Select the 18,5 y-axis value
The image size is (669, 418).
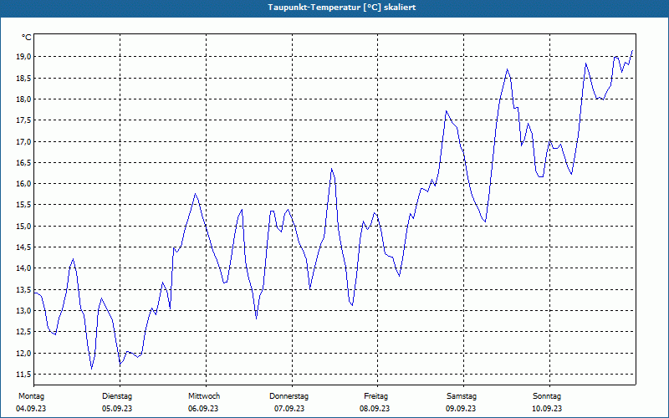click(x=23, y=78)
